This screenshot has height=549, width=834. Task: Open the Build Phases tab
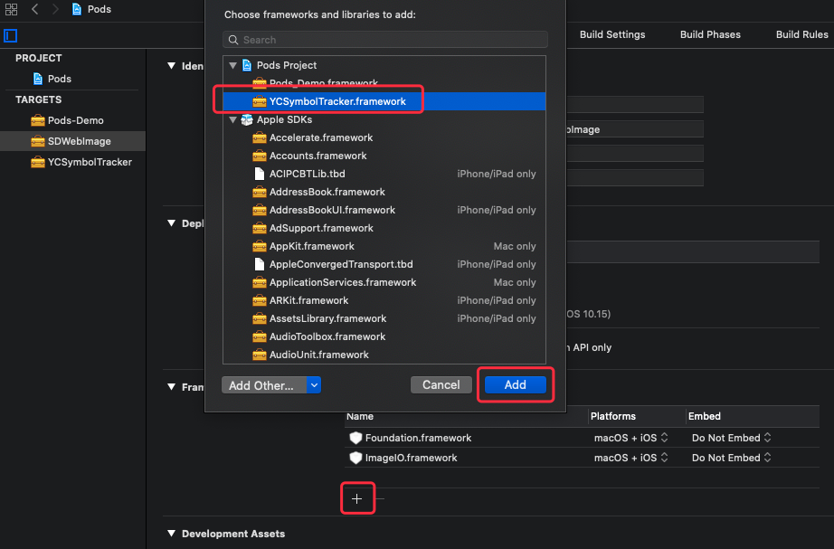pyautogui.click(x=710, y=34)
